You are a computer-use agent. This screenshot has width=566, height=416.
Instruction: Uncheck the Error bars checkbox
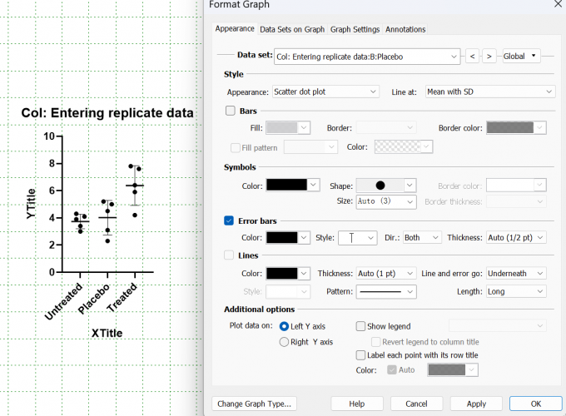click(230, 220)
